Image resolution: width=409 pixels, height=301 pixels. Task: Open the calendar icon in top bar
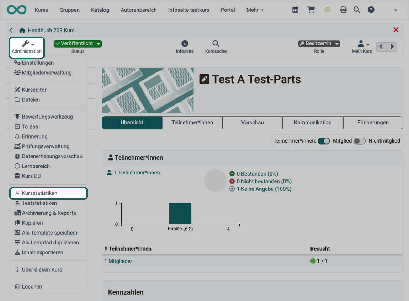pyautogui.click(x=295, y=10)
